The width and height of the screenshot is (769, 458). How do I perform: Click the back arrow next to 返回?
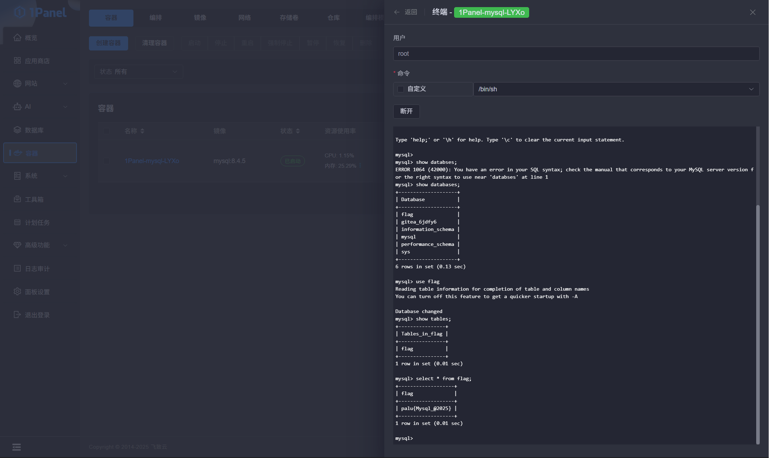[x=397, y=12]
